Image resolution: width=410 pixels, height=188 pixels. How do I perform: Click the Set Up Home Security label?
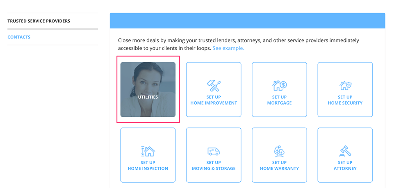(x=345, y=100)
